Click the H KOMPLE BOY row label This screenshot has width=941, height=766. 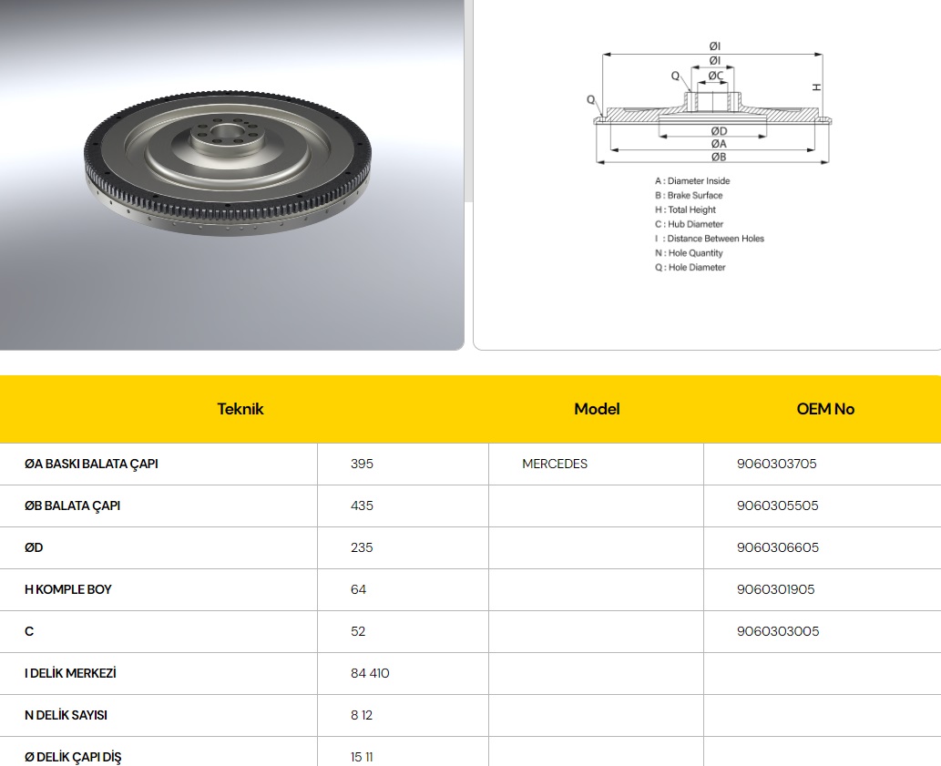click(x=68, y=589)
